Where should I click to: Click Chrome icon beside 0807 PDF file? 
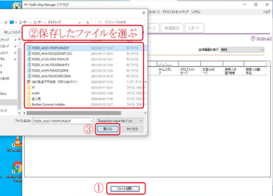pos(29,82)
